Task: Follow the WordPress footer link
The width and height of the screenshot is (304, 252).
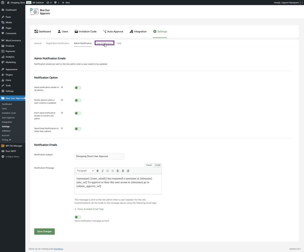Action: [58, 249]
